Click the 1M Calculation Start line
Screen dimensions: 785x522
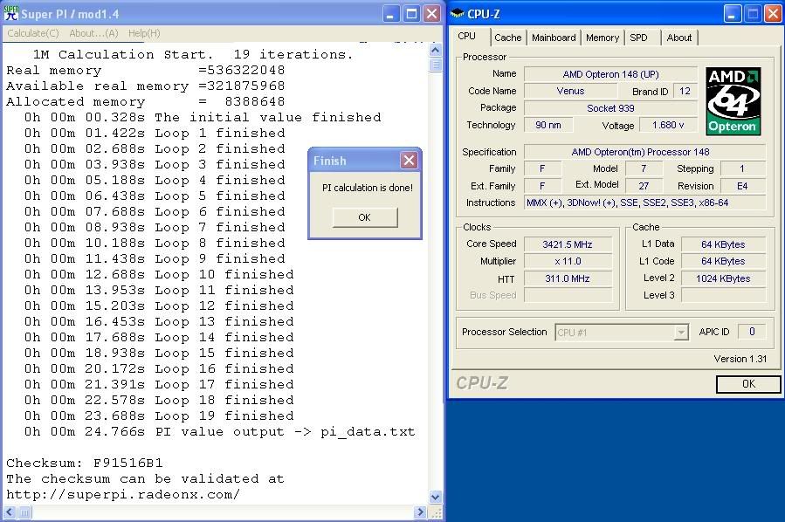193,54
